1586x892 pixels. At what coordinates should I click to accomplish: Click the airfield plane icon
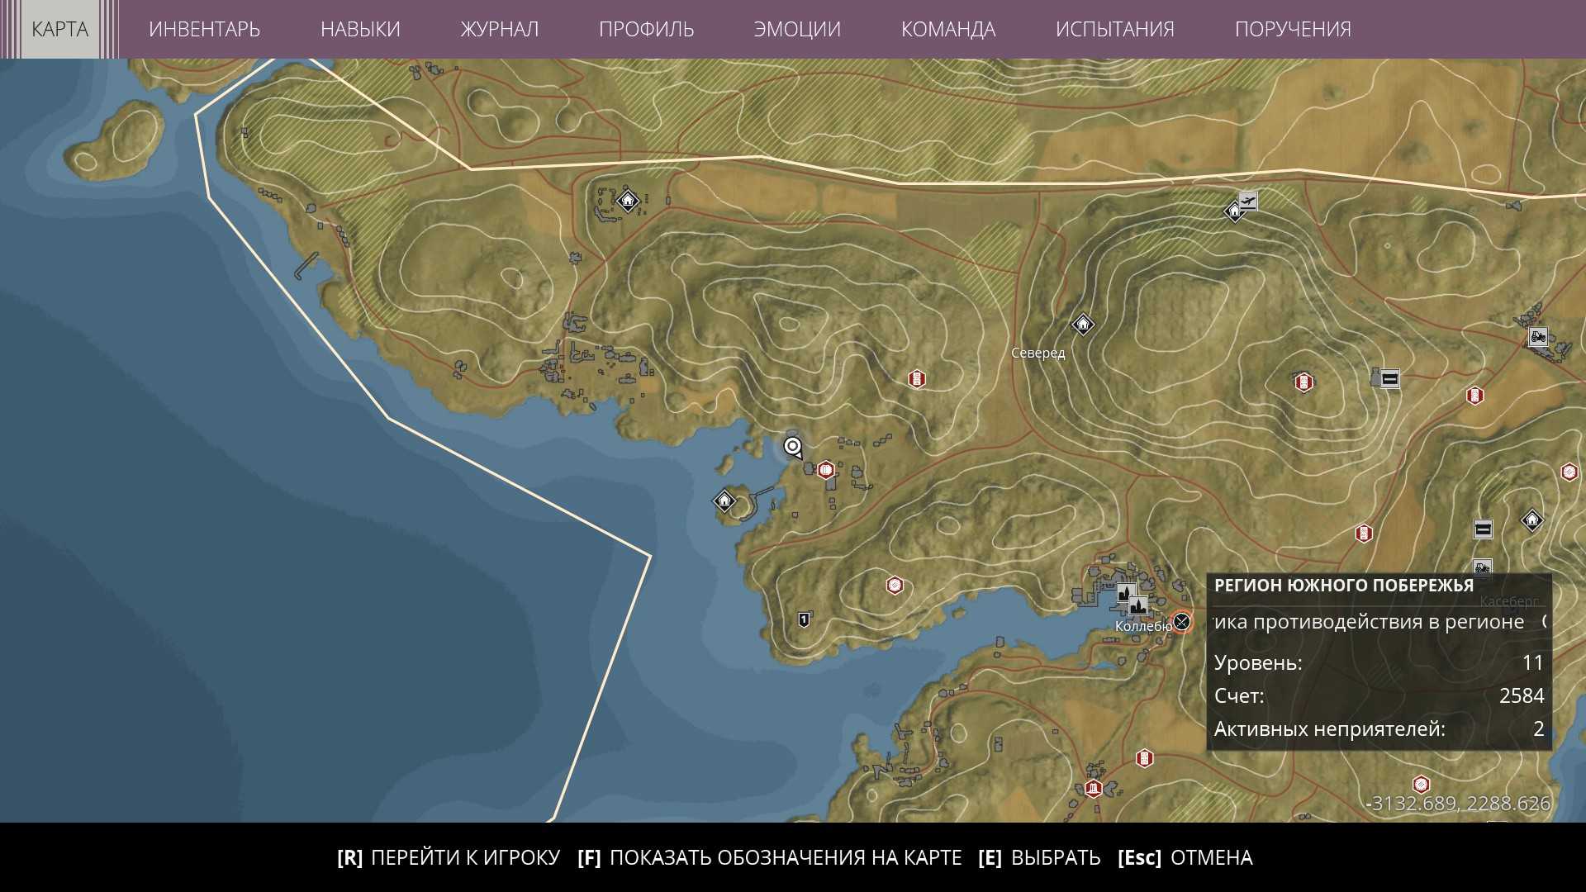click(1247, 201)
